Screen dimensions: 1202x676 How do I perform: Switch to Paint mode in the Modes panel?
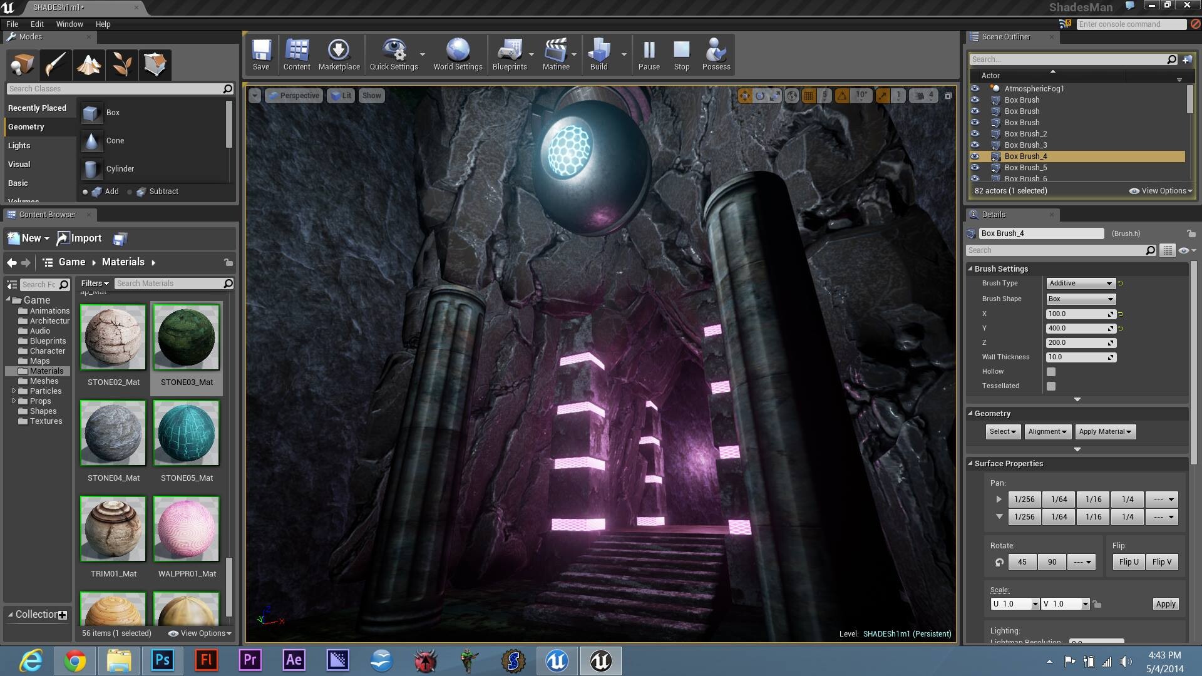(x=55, y=64)
